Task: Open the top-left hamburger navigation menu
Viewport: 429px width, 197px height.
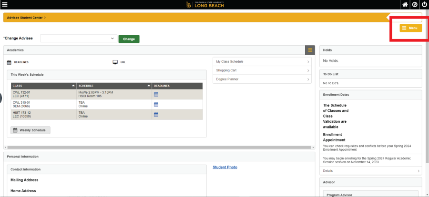Action: point(5,5)
